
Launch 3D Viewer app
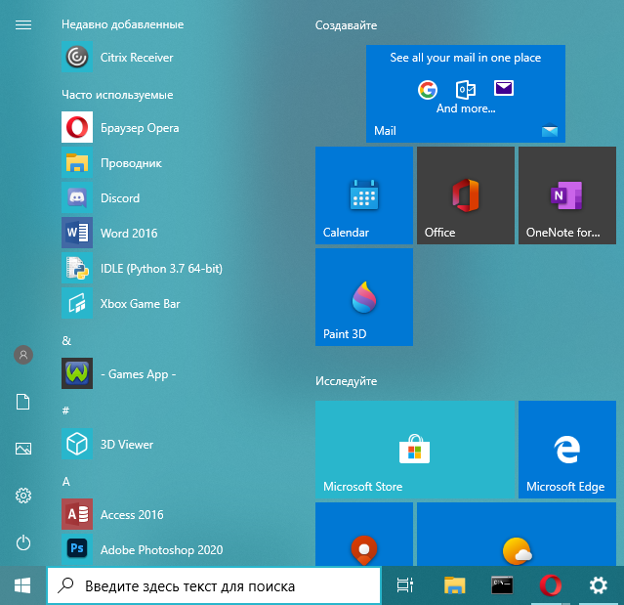(107, 444)
